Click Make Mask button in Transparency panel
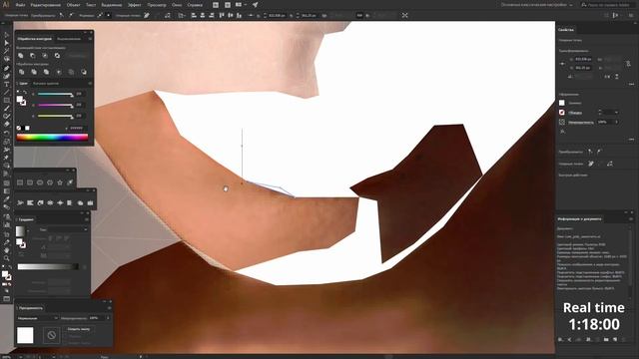 (x=78, y=329)
